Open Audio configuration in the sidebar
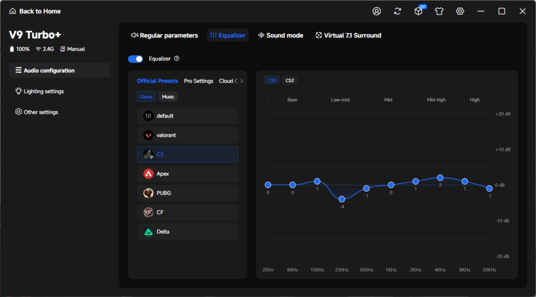This screenshot has width=536, height=297. 60,70
